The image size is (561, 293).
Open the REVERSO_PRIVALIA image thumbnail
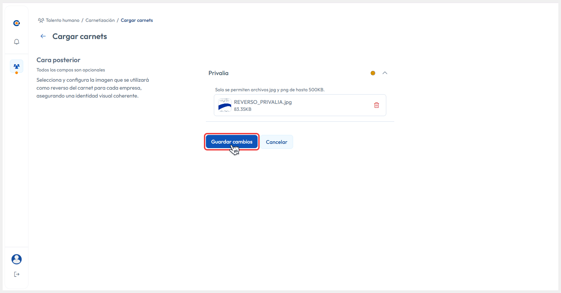[x=225, y=105]
